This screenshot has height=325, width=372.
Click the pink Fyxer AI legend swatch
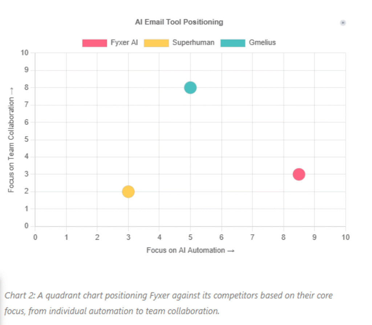click(x=95, y=43)
